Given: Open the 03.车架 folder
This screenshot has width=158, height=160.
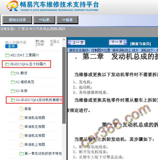Looking at the screenshot, I should (x=22, y=91).
